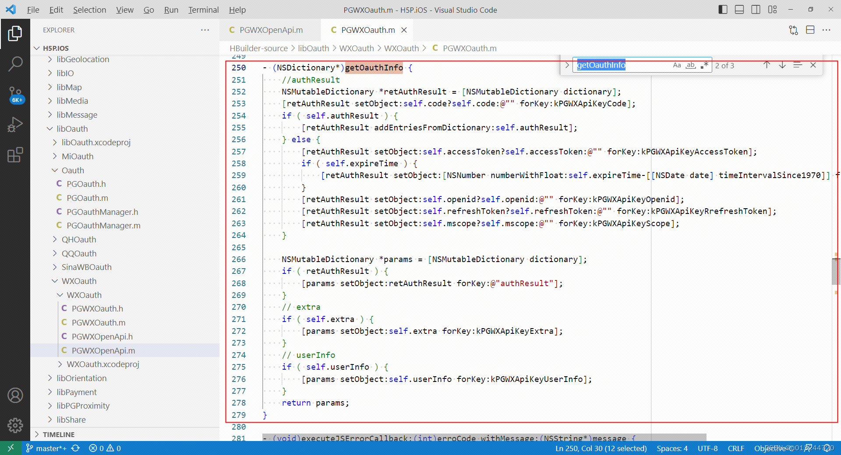Open the Search view in activity bar

15,64
